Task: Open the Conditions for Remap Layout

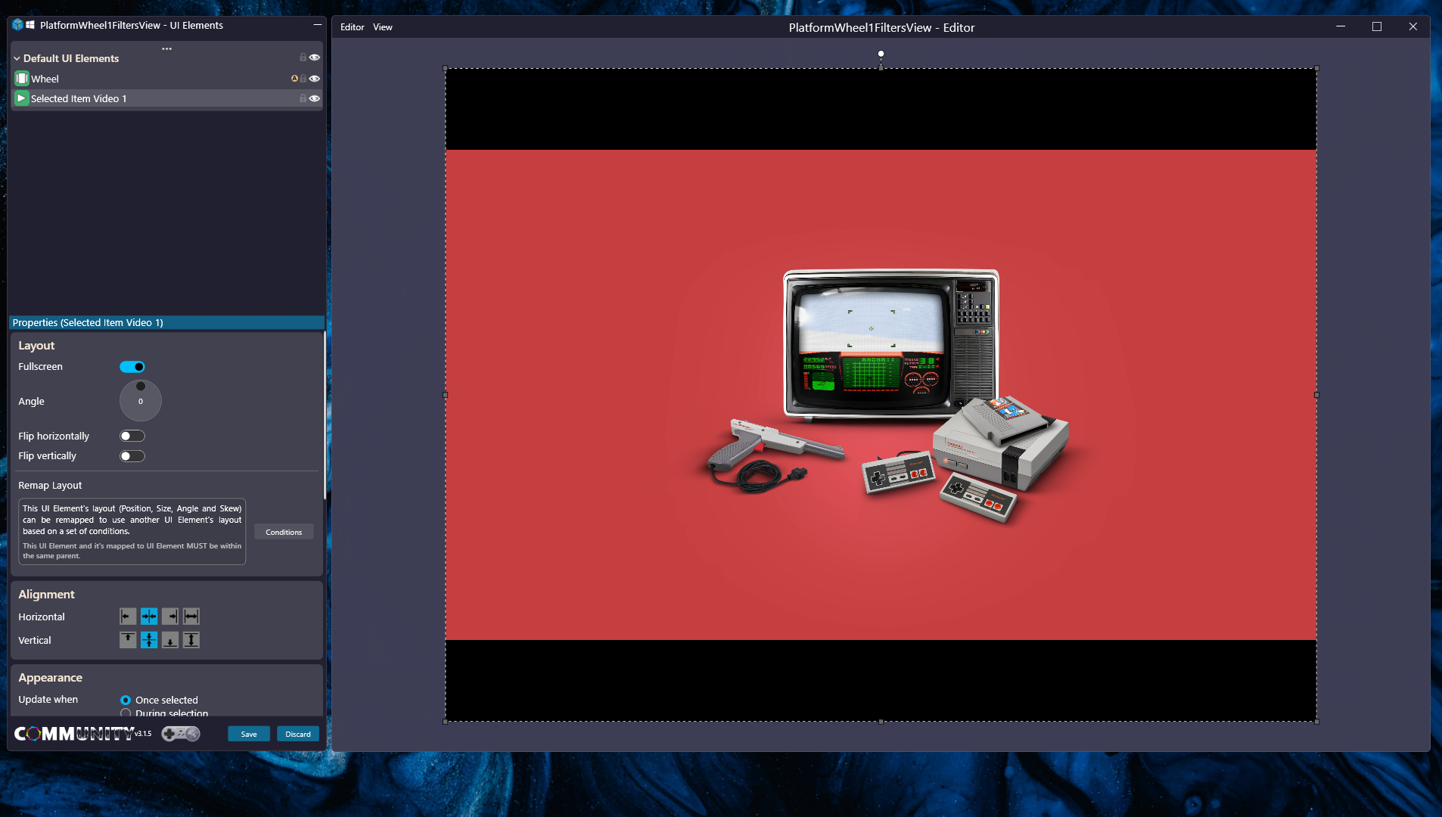Action: 284,532
